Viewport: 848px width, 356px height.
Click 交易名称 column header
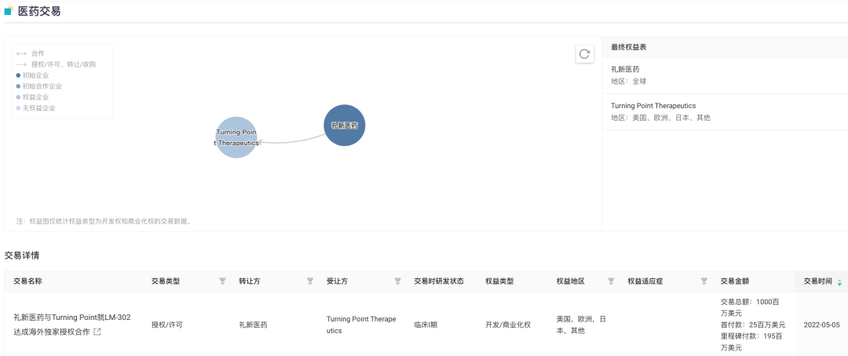pyautogui.click(x=27, y=281)
